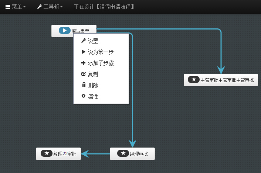261x173 pixels.
Task: Click the play icon on 填写表单 node
Action: tap(64, 31)
